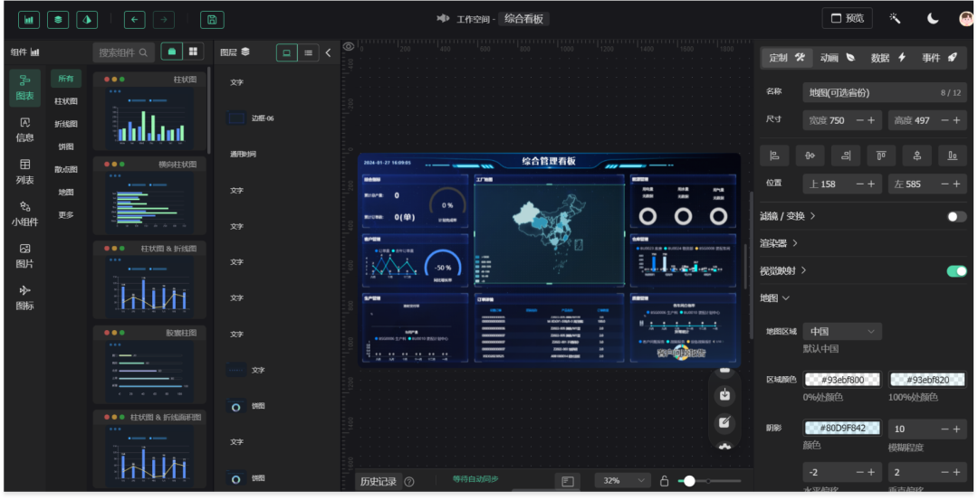
Task: Open the 定制 customize tab
Action: coord(787,58)
